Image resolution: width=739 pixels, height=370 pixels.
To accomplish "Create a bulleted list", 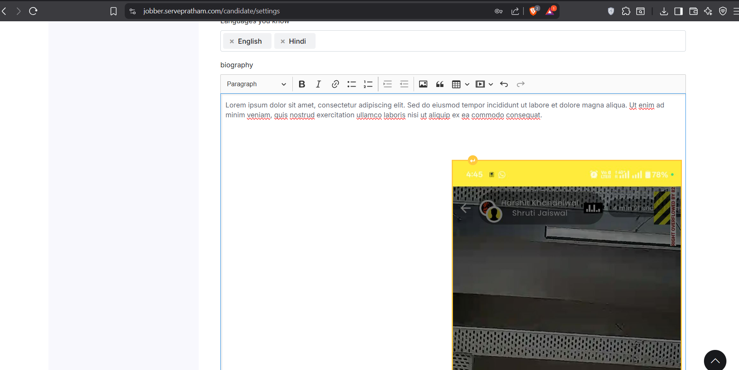I will [x=351, y=84].
